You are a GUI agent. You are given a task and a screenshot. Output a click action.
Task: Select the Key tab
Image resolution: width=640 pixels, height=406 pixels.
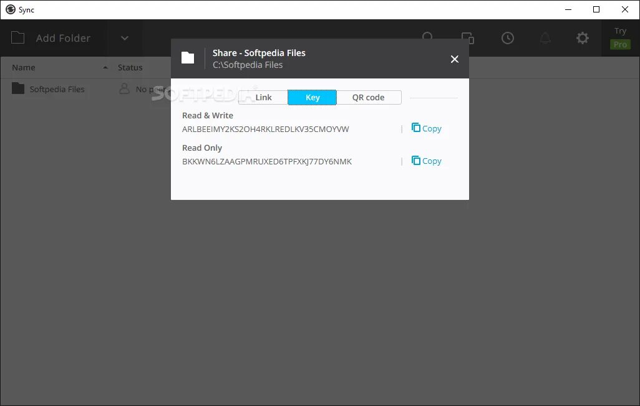click(313, 97)
